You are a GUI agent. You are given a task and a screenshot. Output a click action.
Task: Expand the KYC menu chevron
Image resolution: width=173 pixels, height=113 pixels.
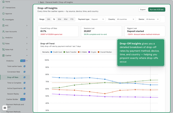27,26
